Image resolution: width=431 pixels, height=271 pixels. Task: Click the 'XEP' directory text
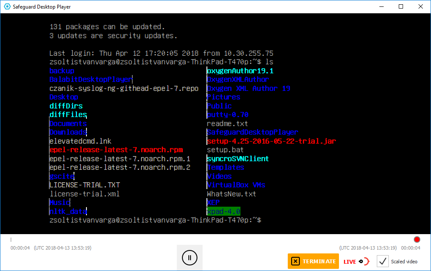(x=213, y=202)
